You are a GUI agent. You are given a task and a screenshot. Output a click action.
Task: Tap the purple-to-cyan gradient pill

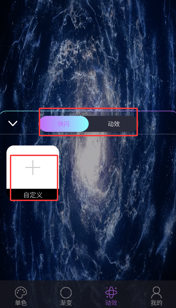click(x=64, y=124)
